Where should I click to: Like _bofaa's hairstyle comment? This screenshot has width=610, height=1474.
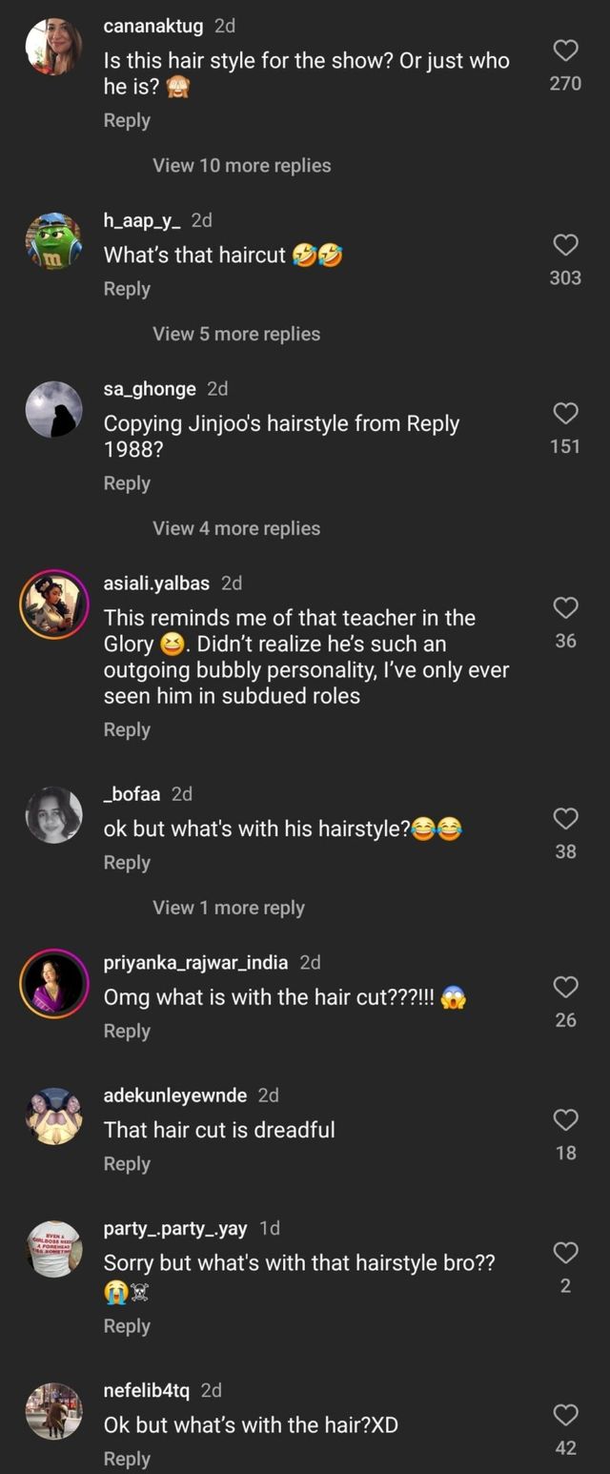click(565, 818)
